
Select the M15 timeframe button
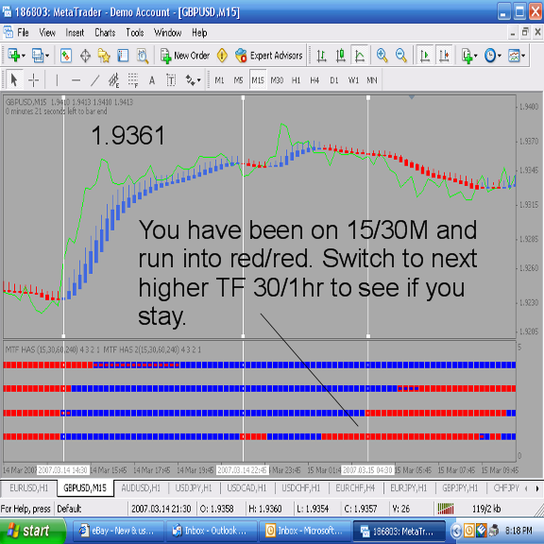(x=258, y=80)
